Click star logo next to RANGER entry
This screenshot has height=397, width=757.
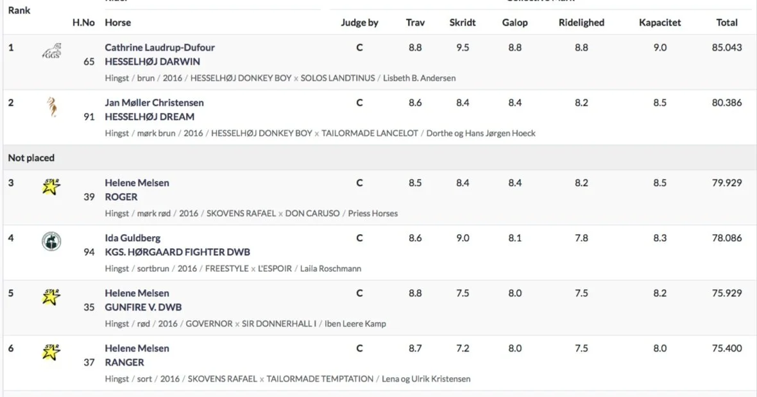click(x=51, y=351)
